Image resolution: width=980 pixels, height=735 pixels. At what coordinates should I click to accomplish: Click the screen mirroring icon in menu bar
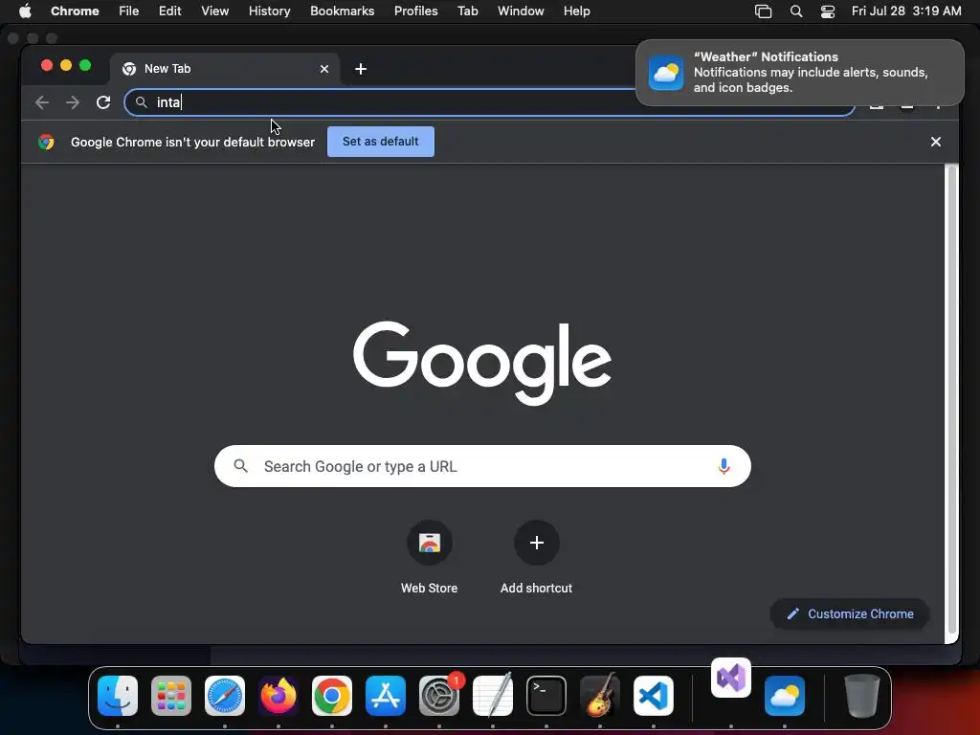763,11
